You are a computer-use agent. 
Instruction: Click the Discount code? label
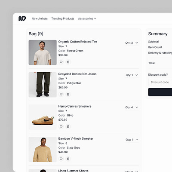[x=158, y=75]
